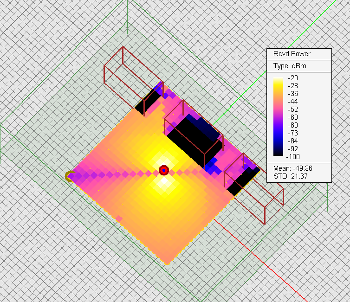The image size is (350, 302).
Task: Click the -20 value on legend scale
Action: tap(294, 78)
